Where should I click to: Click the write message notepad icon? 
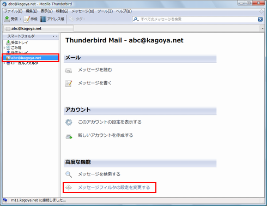[x=69, y=83]
